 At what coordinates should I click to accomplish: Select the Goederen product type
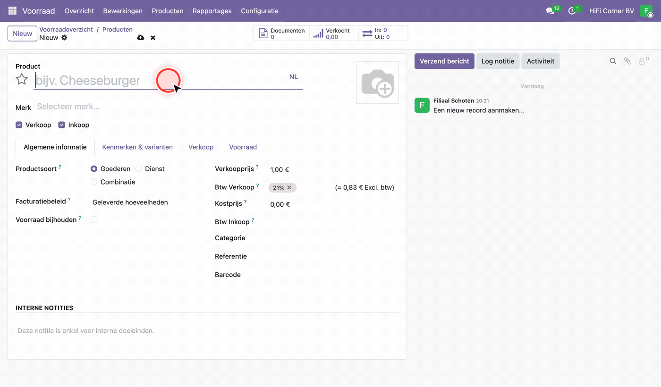(94, 169)
